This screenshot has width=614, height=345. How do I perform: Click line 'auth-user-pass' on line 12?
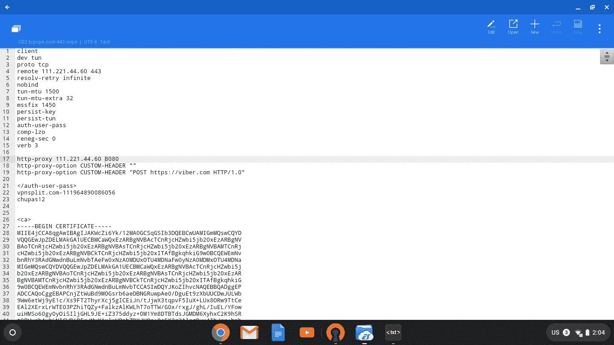[41, 125]
